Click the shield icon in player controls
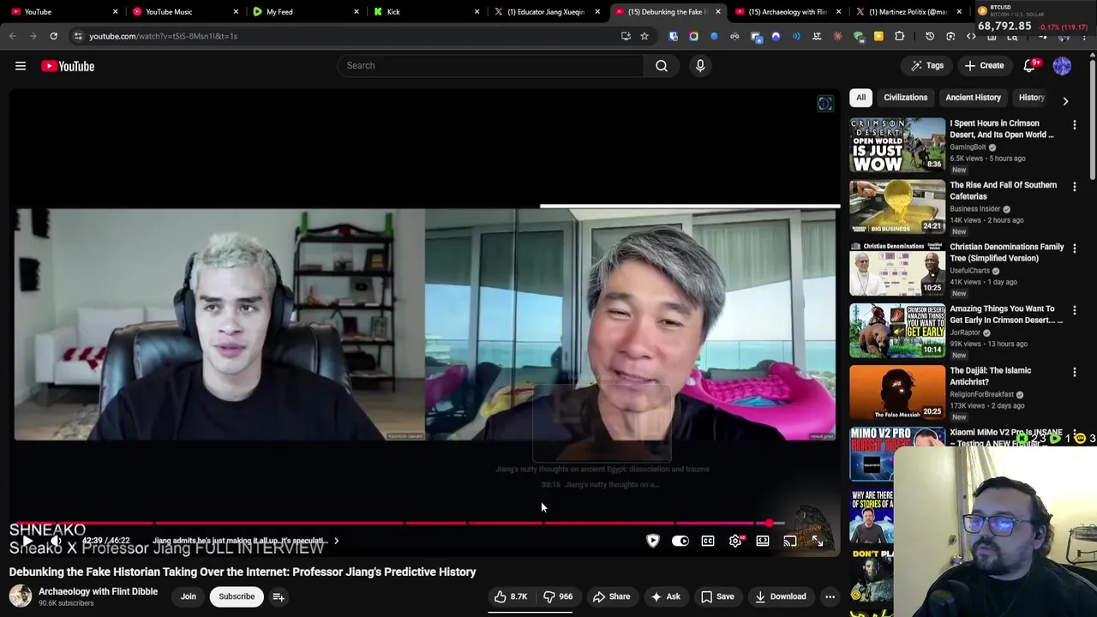This screenshot has width=1097, height=617. point(653,541)
